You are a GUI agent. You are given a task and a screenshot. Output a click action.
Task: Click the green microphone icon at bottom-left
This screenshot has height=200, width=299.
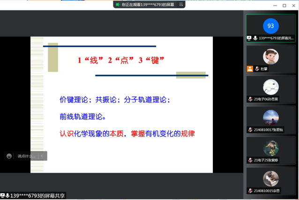pos(7,196)
